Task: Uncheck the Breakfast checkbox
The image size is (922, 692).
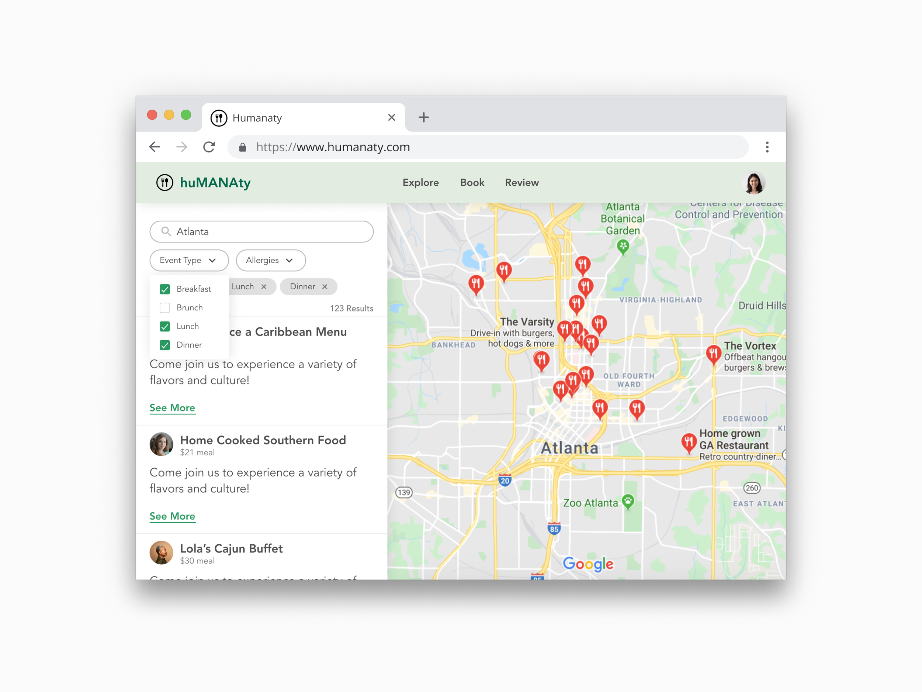Action: pyautogui.click(x=165, y=289)
